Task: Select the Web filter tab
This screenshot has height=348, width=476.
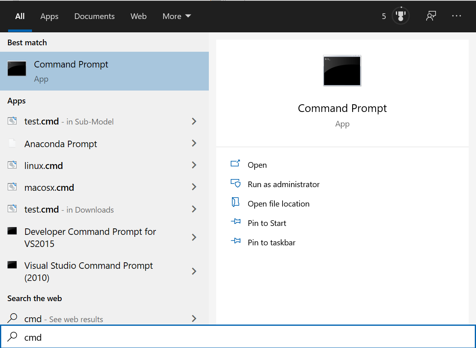Action: pyautogui.click(x=138, y=16)
